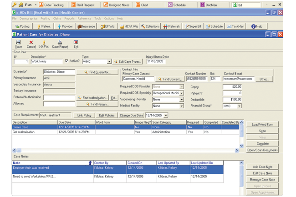296x197 pixels.
Task: Save the patient case
Action: pyautogui.click(x=18, y=44)
